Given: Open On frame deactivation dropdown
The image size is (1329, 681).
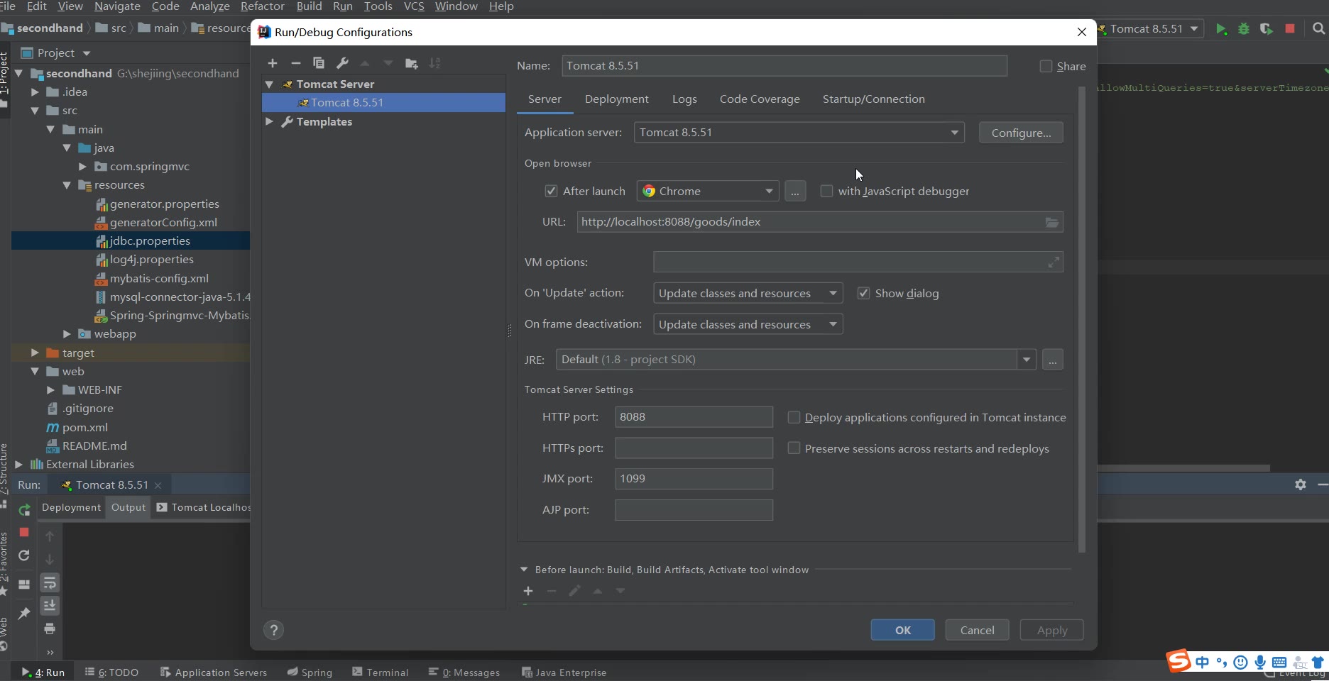Looking at the screenshot, I should point(748,324).
